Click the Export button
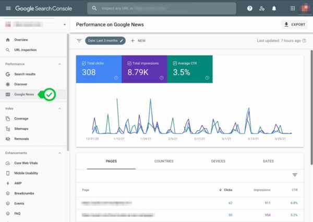Image resolution: width=313 pixels, height=222 pixels. coord(294,24)
